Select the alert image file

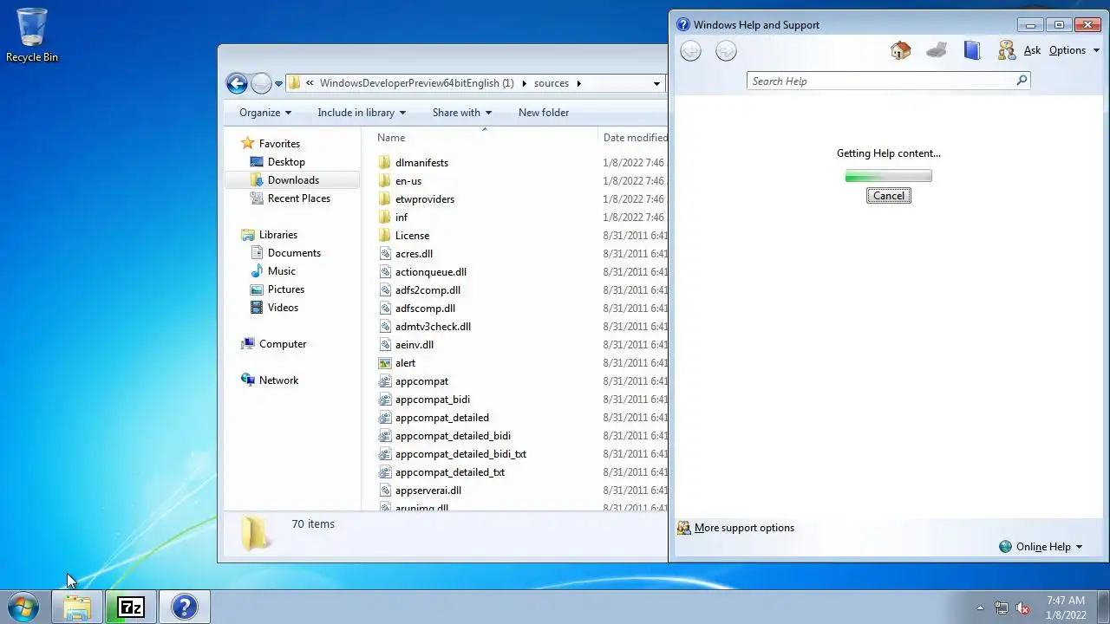tap(405, 362)
